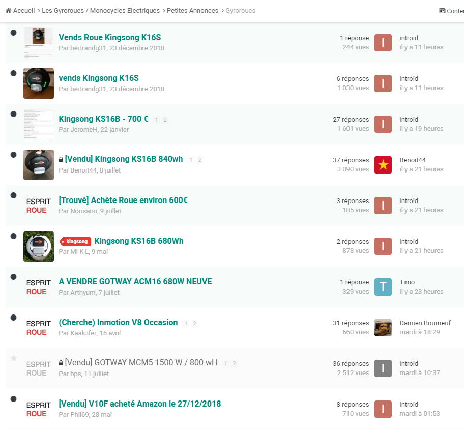This screenshot has height=430, width=464.
Task: Open topic A VENDRE GOTWAY ACM16 680W NEUVE
Action: [135, 281]
